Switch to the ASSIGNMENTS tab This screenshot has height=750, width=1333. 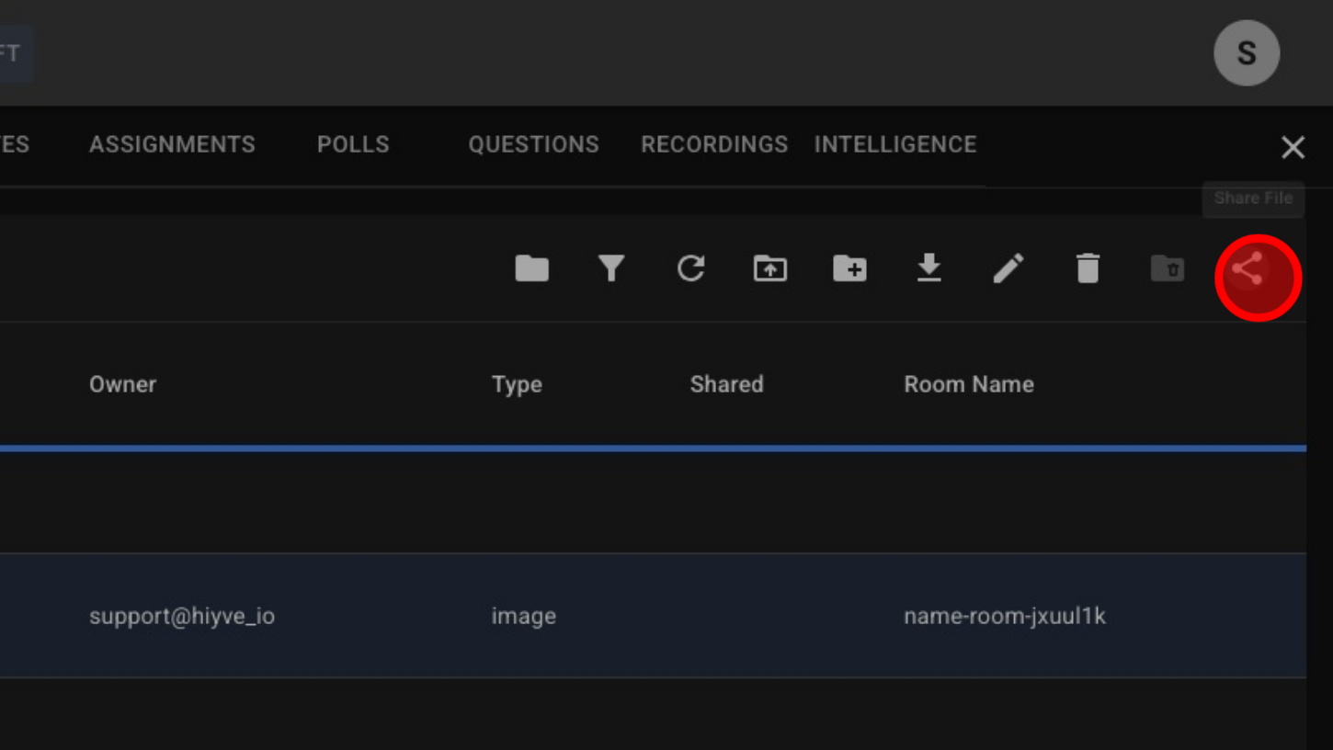[x=172, y=144]
